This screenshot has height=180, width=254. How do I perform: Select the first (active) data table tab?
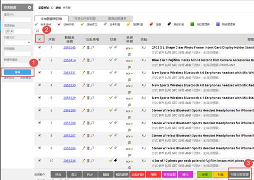(51, 18)
